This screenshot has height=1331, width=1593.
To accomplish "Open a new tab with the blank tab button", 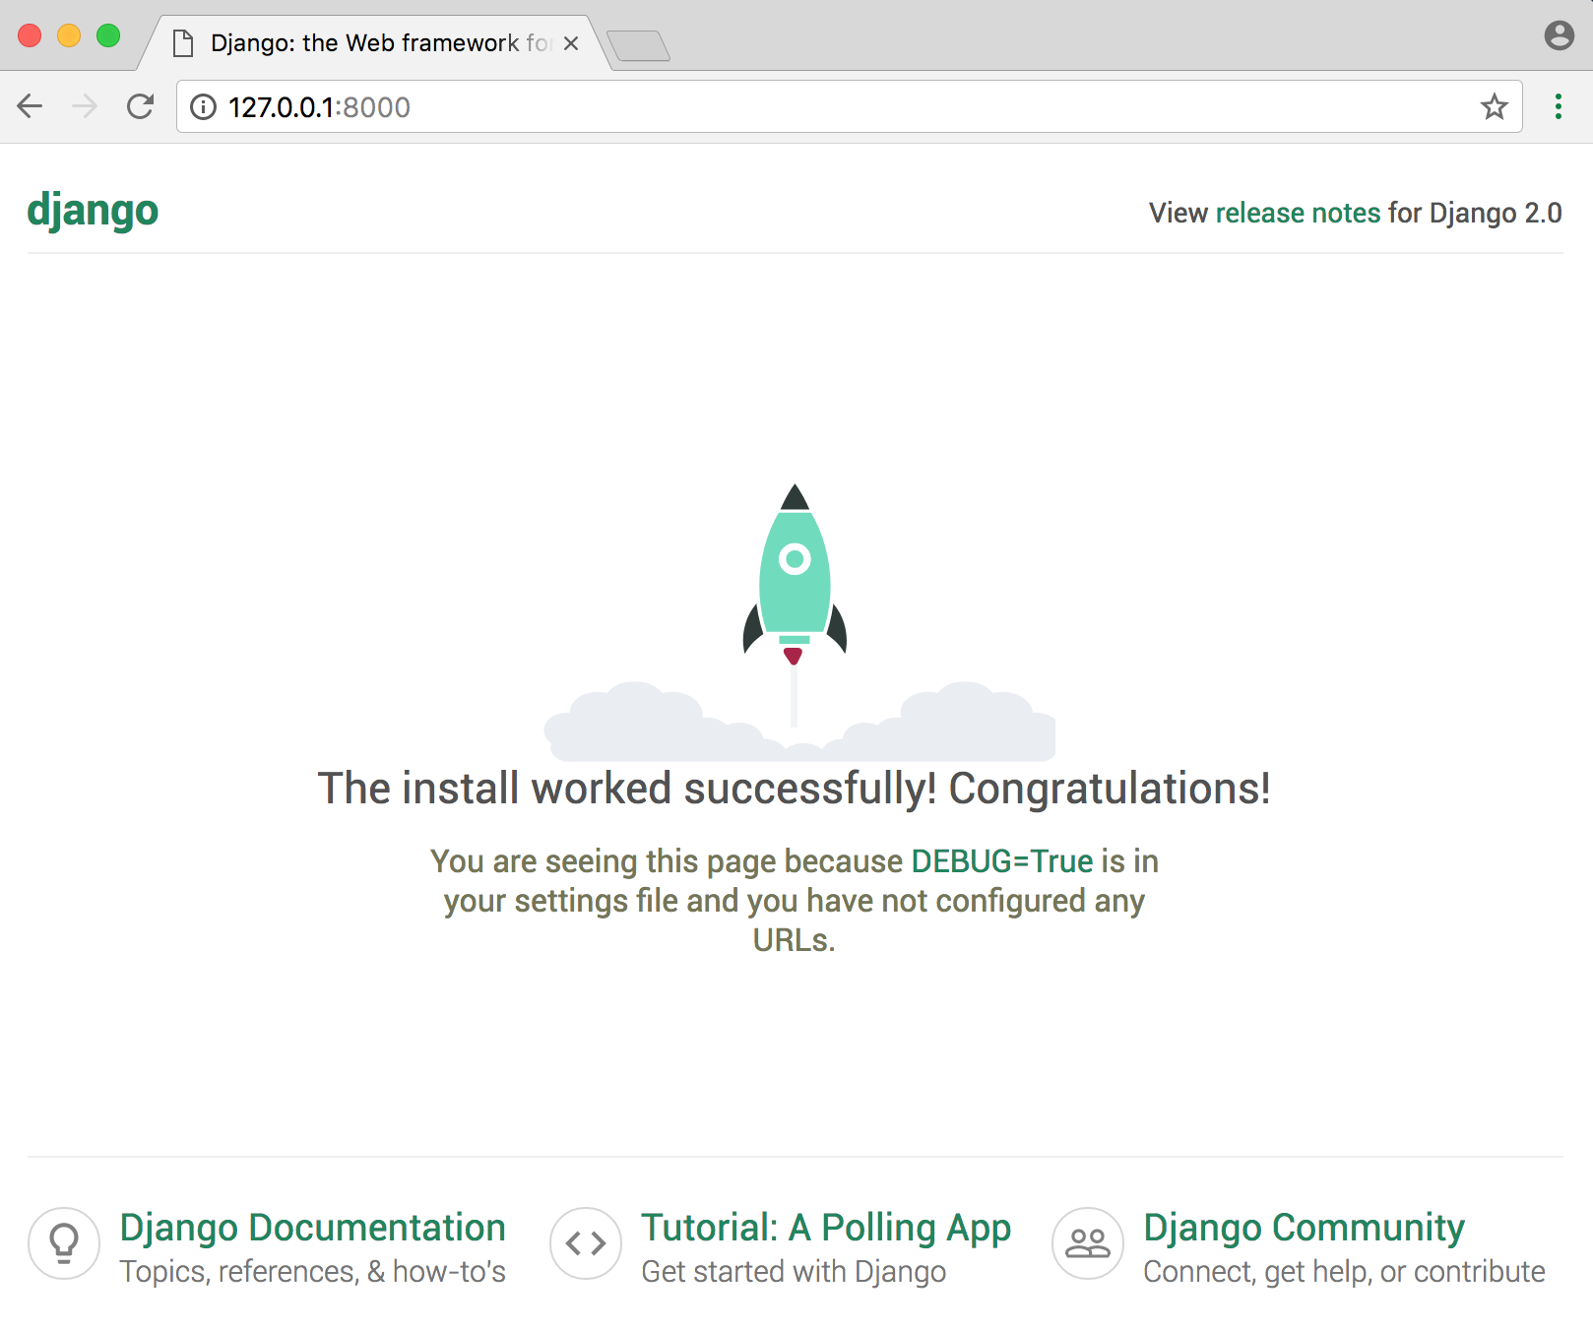I will pos(638,45).
